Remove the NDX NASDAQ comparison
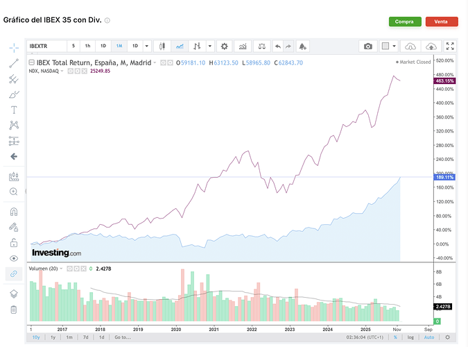Viewport: 468px width, 347px height. pyautogui.click(x=85, y=71)
